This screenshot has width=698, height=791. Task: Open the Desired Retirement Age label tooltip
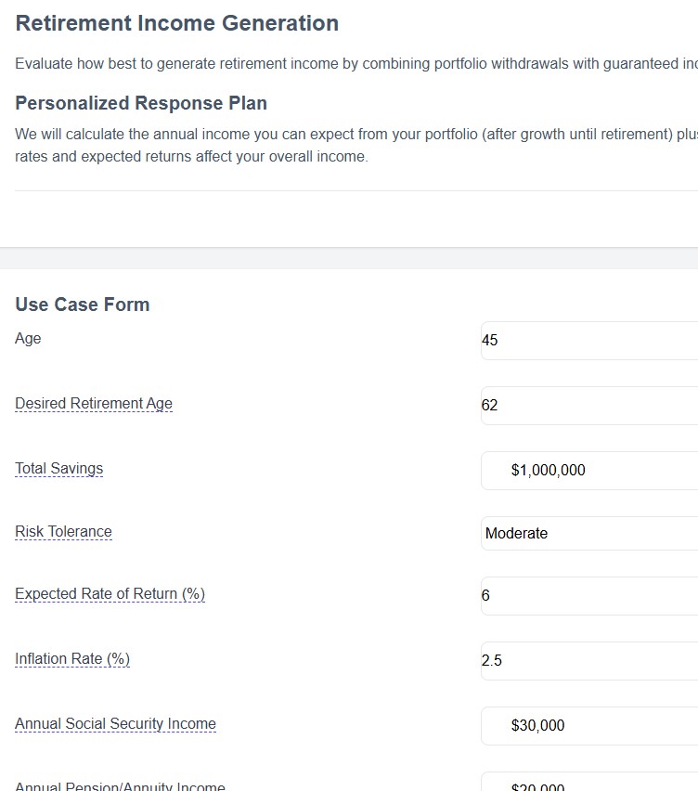[x=93, y=403]
